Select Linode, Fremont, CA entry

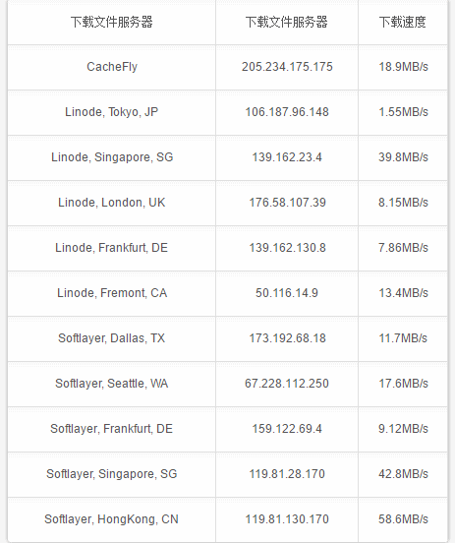tap(112, 293)
